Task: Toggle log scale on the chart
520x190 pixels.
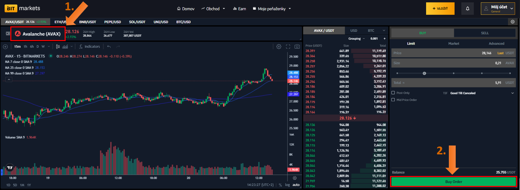Action: 287,185
